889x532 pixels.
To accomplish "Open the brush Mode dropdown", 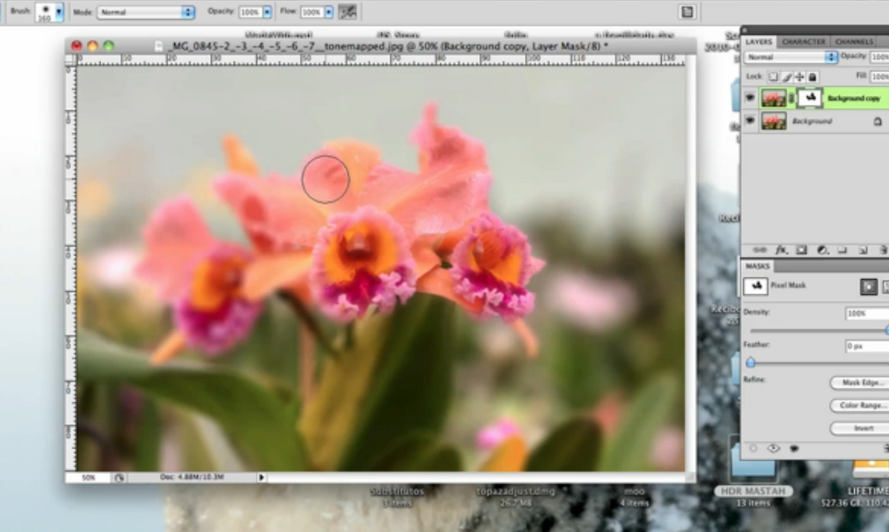I will click(x=188, y=13).
